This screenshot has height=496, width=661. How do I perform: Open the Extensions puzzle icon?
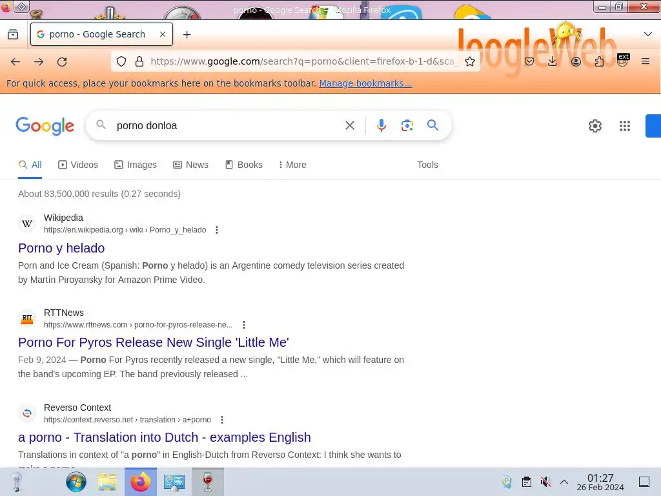tap(599, 61)
